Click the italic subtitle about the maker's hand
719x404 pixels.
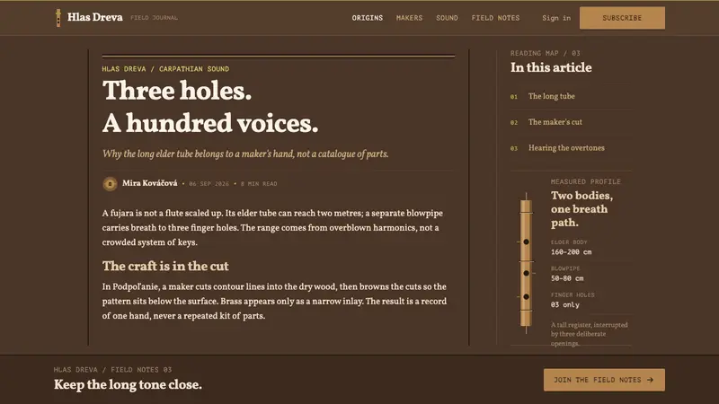[x=245, y=154]
